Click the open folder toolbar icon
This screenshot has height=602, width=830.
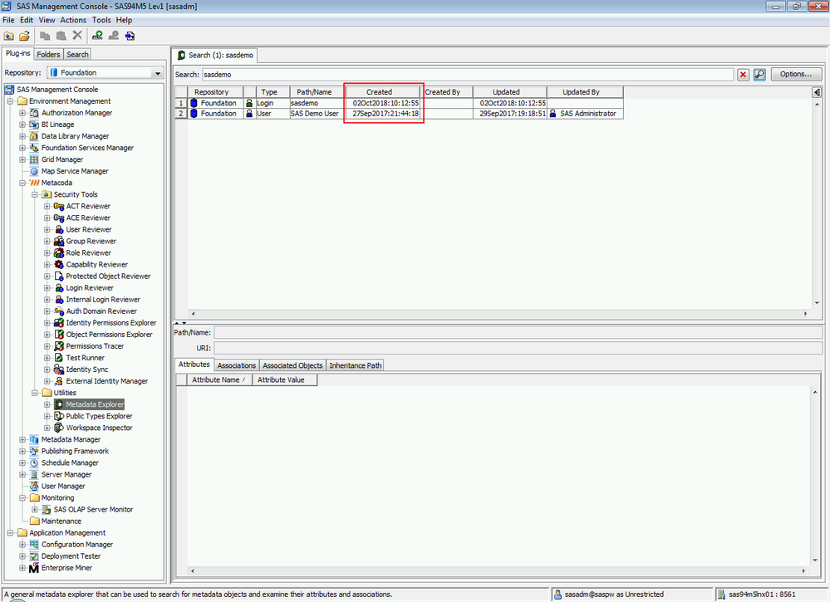[x=24, y=36]
